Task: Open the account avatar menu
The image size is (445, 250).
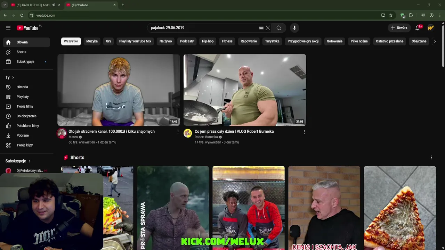Action: pyautogui.click(x=431, y=28)
